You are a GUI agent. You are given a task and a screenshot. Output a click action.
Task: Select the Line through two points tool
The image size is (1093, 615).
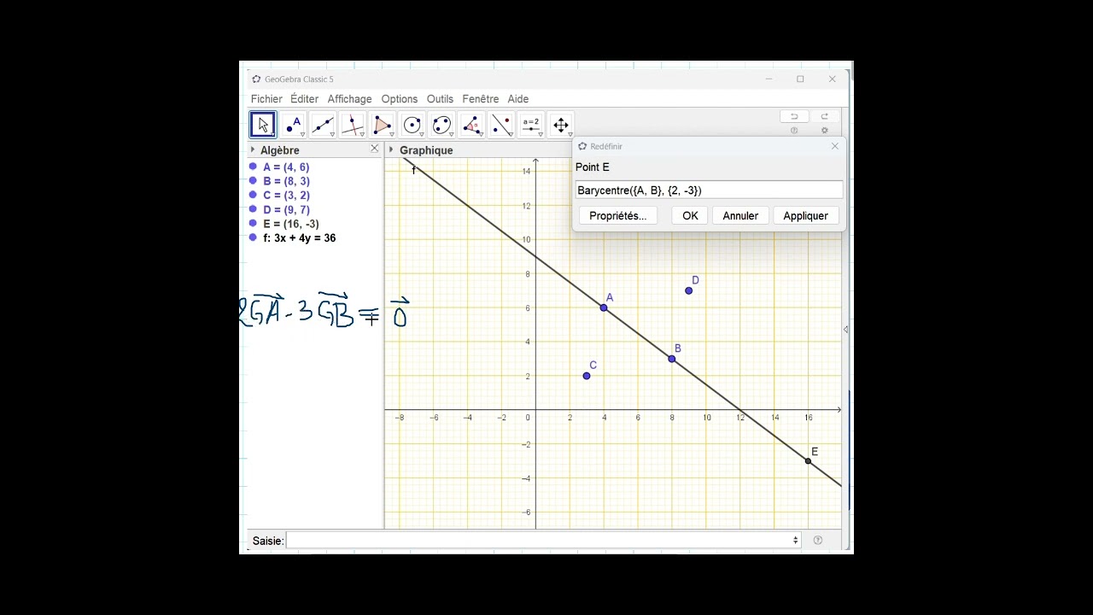click(323, 125)
